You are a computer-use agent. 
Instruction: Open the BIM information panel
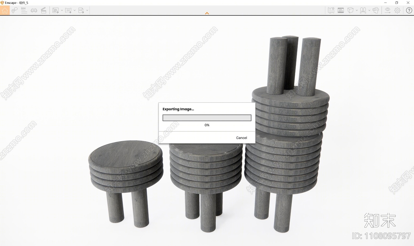tap(24, 10)
